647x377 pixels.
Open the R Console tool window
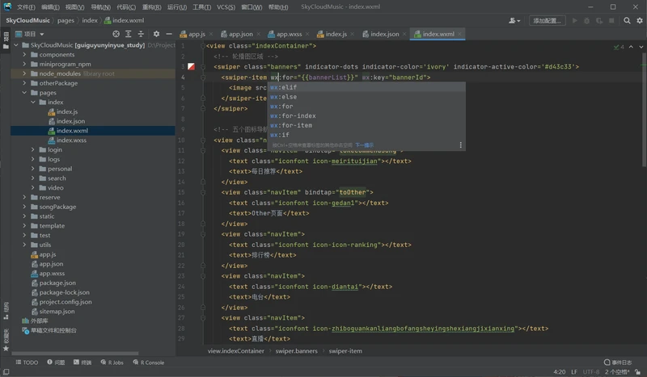[x=149, y=362]
